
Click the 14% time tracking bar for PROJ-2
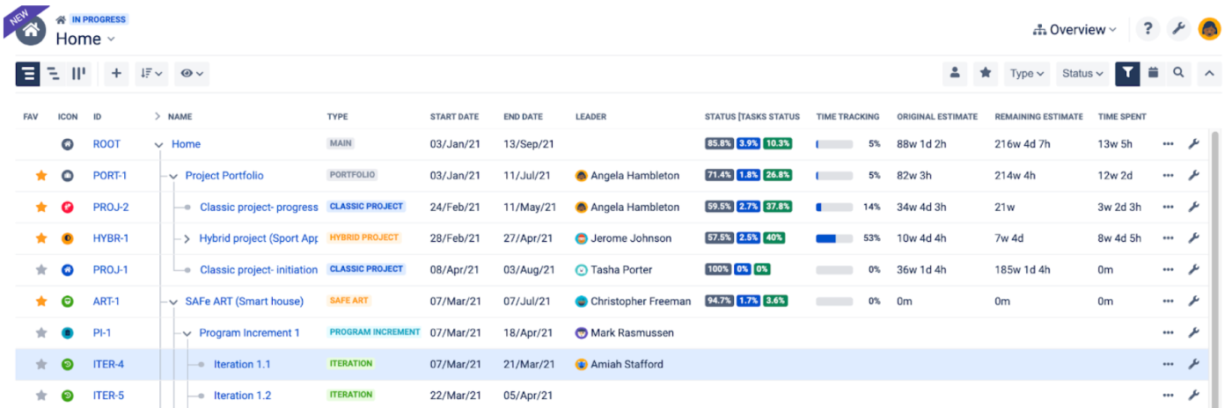(834, 208)
